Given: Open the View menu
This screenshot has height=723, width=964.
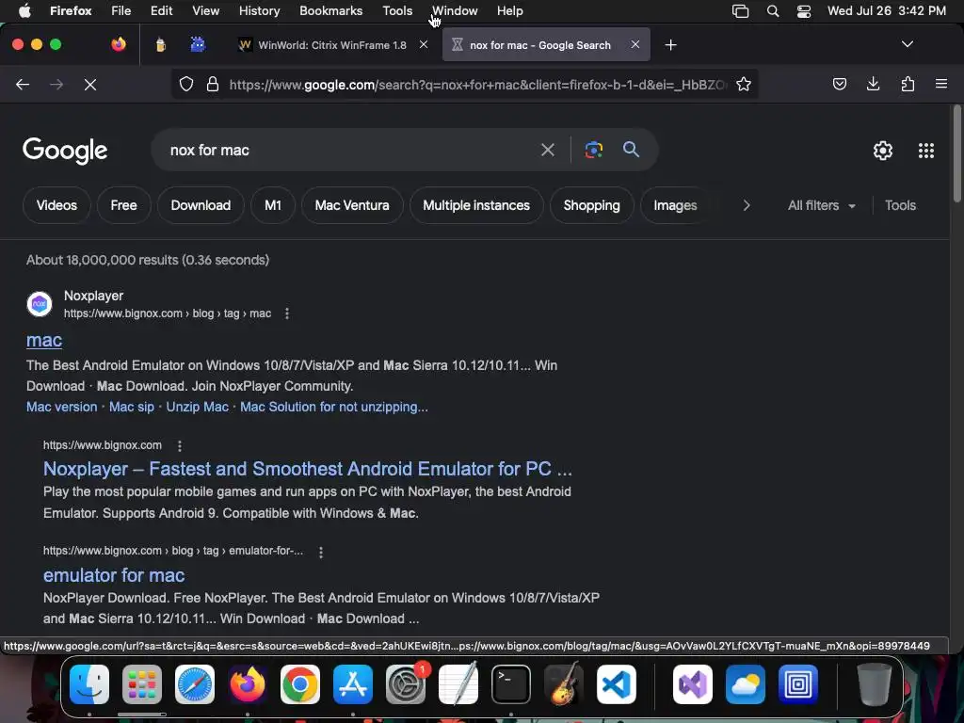Looking at the screenshot, I should pyautogui.click(x=205, y=11).
